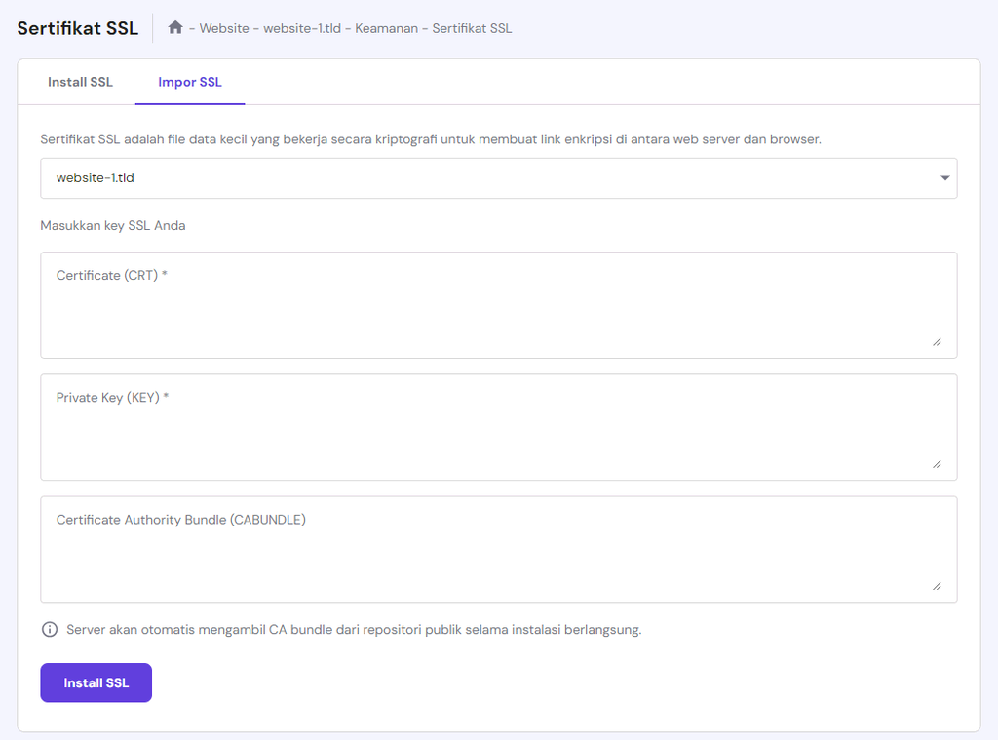Select the Impor SSL tab
The width and height of the screenshot is (998, 740).
point(190,82)
